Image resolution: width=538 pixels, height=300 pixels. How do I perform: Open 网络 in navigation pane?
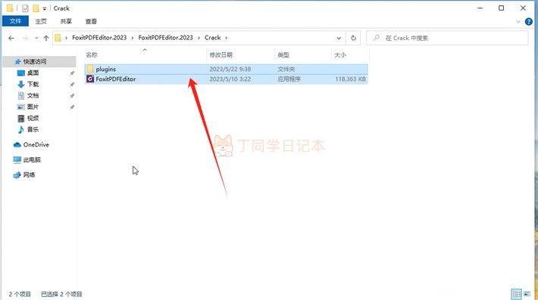(x=29, y=175)
